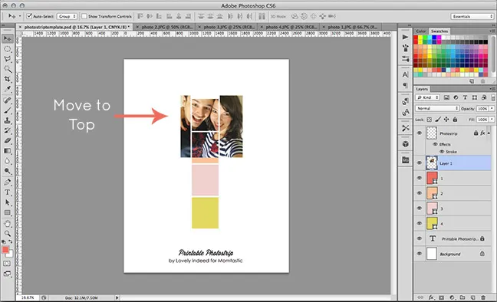The width and height of the screenshot is (497, 302).
Task: Select the Path Selection tool
Action: (7, 202)
